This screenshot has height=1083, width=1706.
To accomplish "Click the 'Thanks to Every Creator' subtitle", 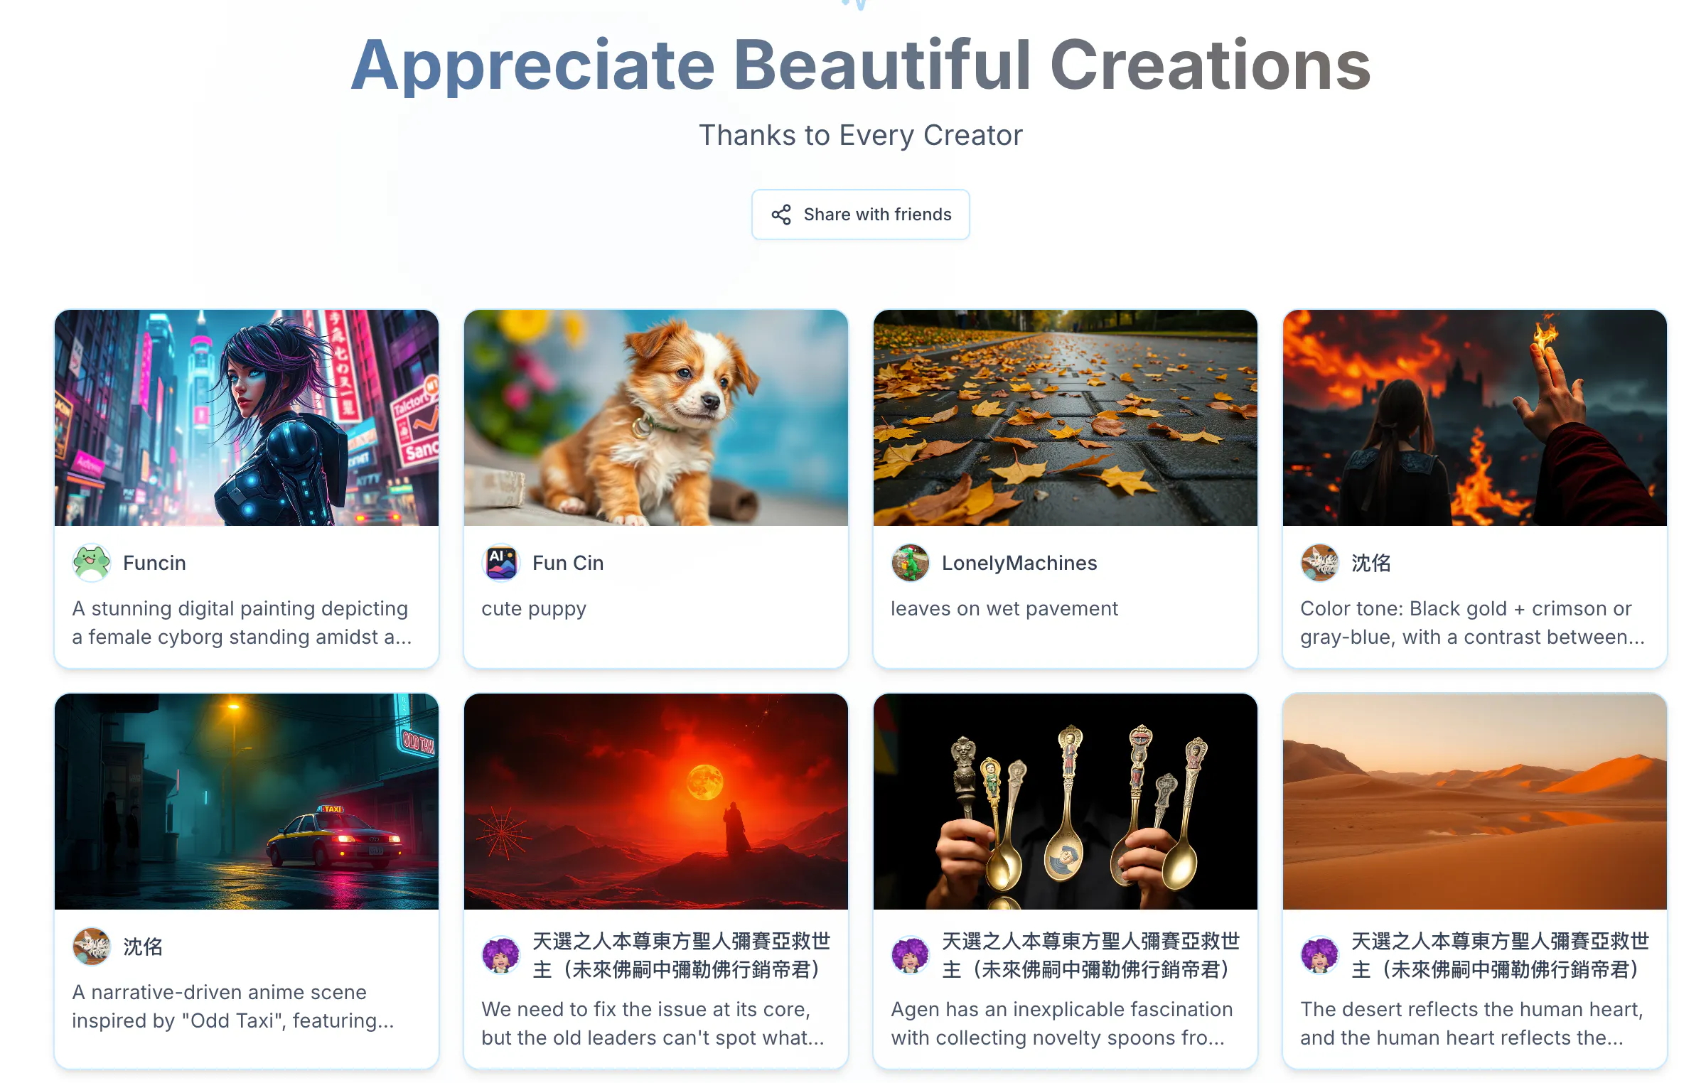I will point(861,135).
